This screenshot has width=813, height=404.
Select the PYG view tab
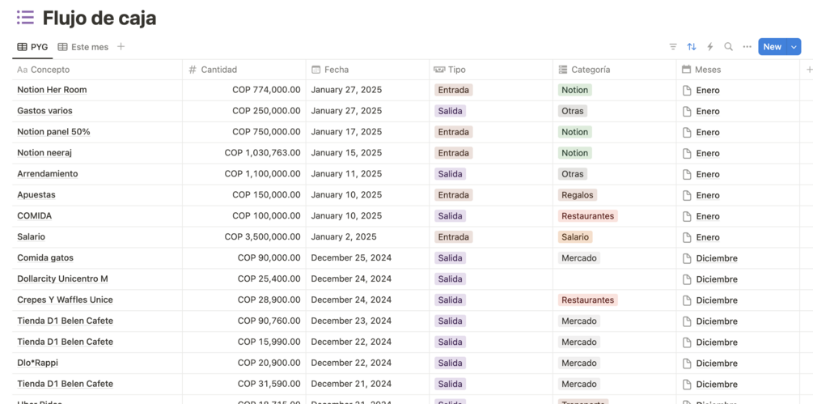point(32,47)
